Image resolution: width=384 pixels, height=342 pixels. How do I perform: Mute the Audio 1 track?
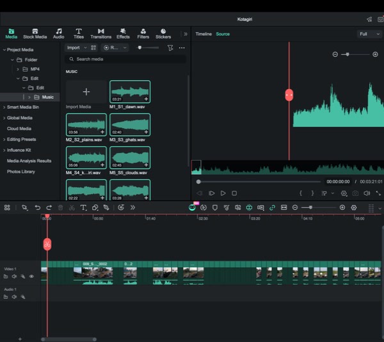tap(14, 297)
